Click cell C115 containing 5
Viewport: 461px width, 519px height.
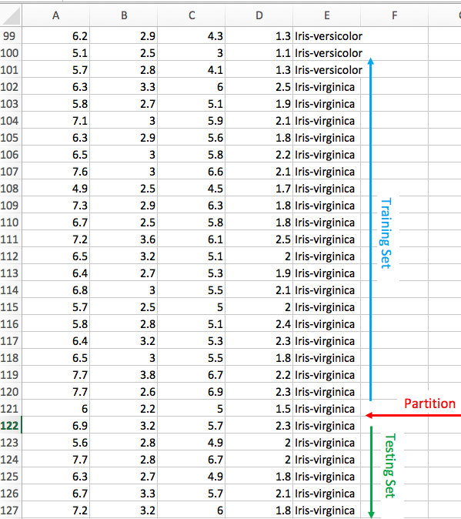192,307
